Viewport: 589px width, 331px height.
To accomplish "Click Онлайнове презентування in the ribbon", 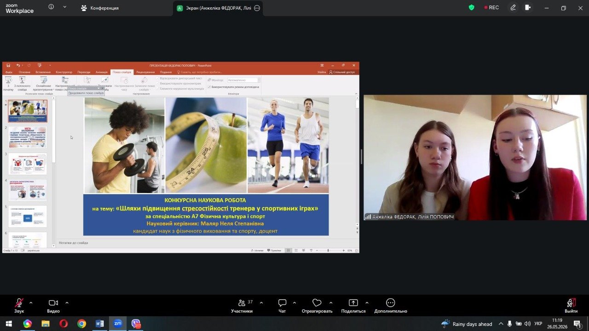I will [x=43, y=84].
